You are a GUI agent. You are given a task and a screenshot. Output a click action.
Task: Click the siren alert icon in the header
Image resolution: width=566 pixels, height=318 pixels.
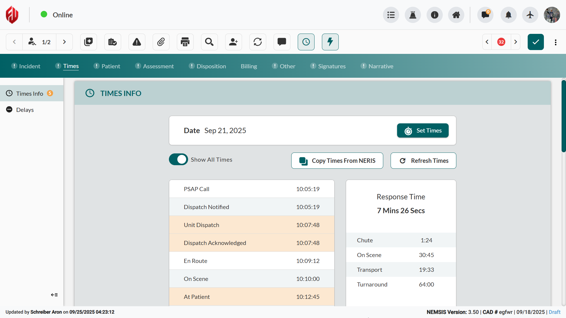(413, 15)
